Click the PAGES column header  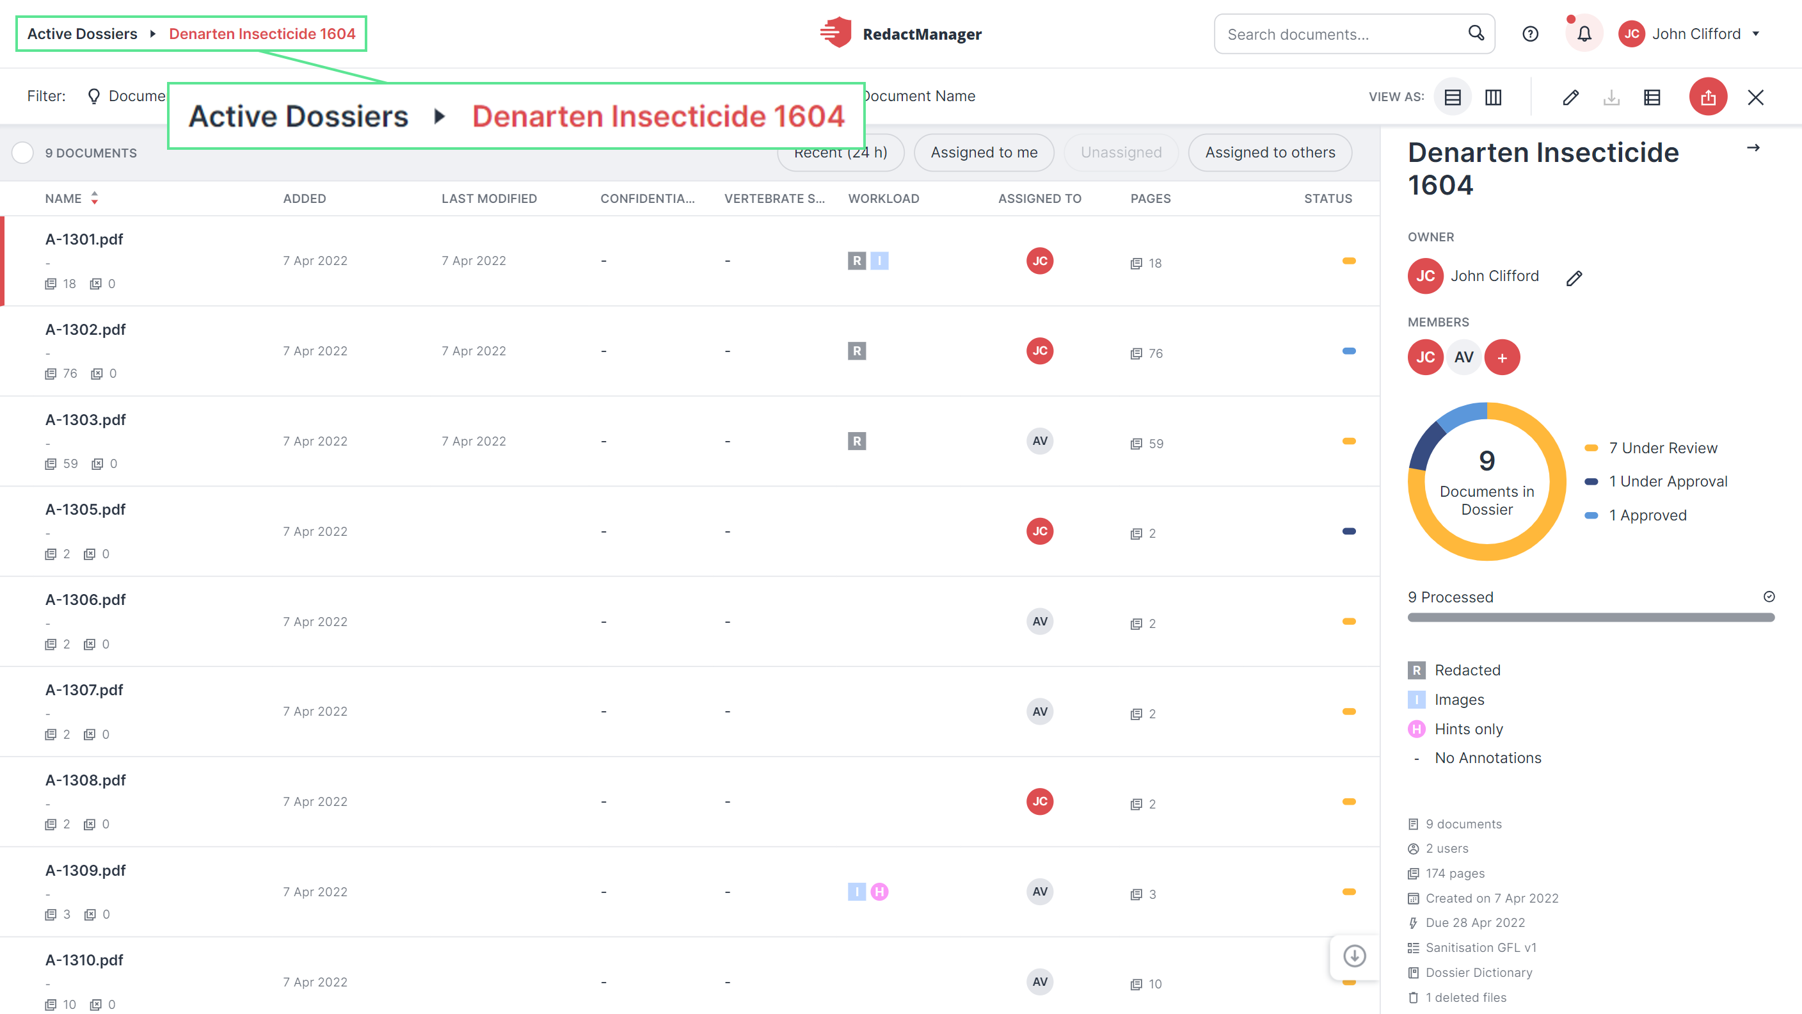(x=1150, y=198)
